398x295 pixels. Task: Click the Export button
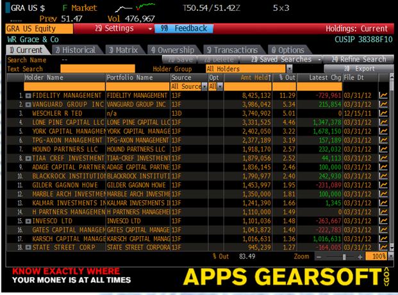coord(359,68)
